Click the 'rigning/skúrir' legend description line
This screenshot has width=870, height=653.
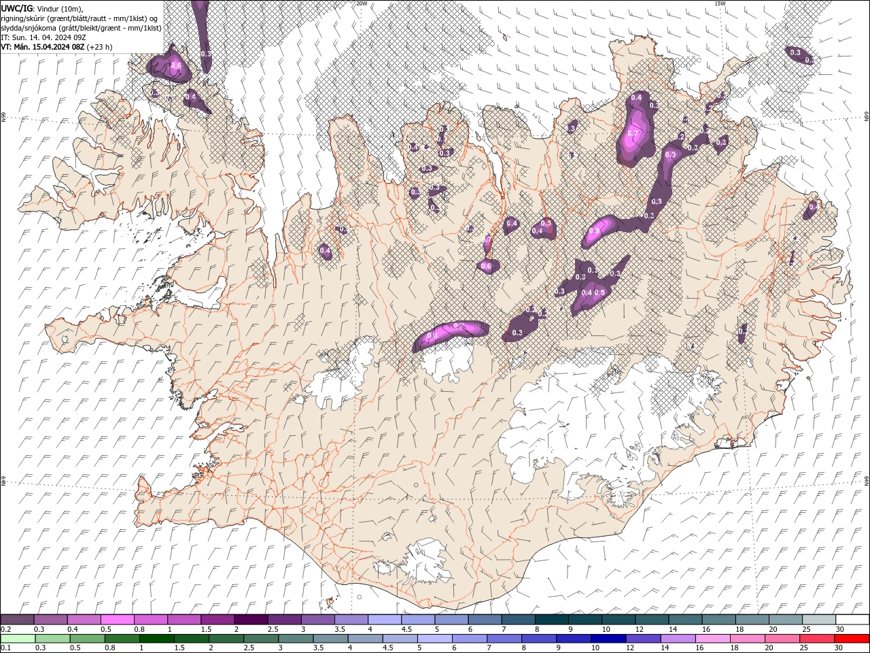click(79, 18)
